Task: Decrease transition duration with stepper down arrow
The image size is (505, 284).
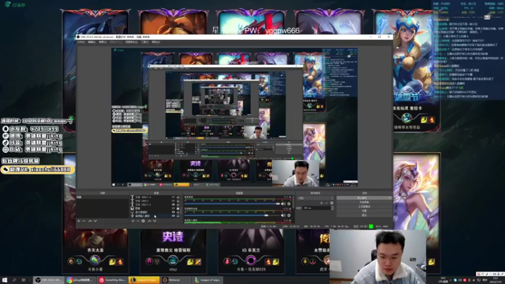Action: pyautogui.click(x=333, y=210)
